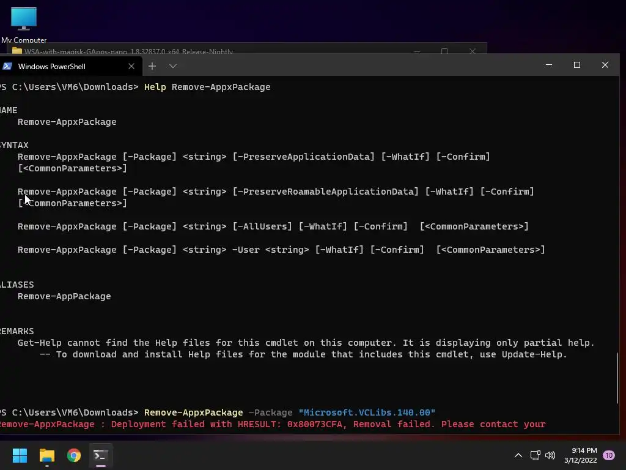This screenshot has height=470, width=626.
Task: Open volume control tray icon
Action: click(550, 455)
